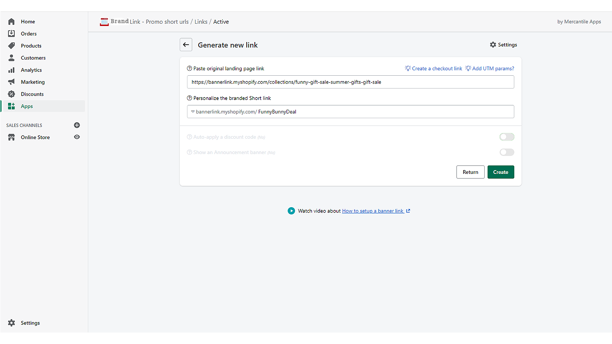Enable Auto-apply a discount code

pos(506,137)
